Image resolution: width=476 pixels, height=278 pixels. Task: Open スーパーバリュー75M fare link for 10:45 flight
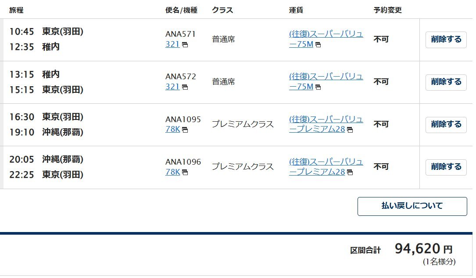point(326,39)
